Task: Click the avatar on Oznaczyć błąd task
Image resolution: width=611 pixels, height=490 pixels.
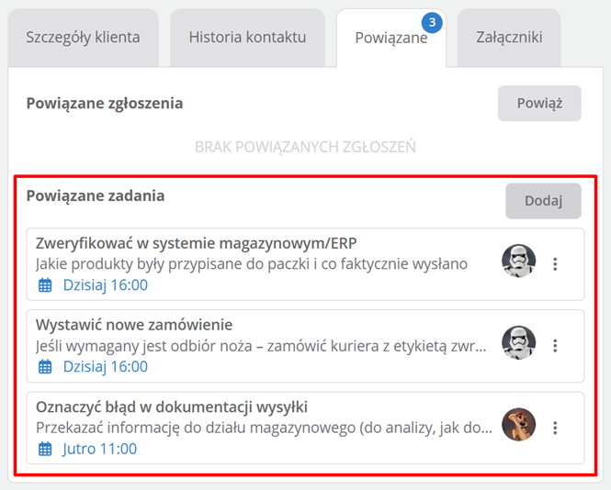Action: point(518,425)
